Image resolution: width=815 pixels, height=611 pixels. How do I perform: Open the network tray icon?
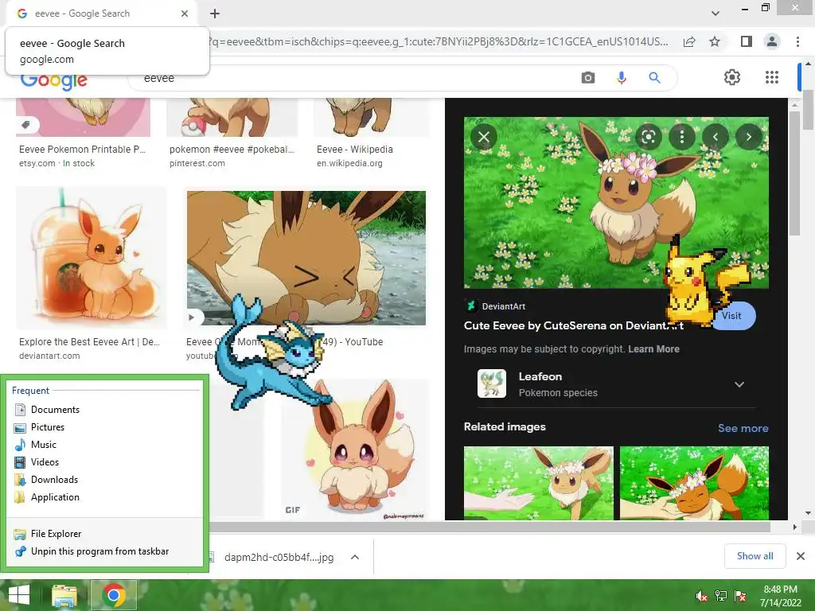pos(721,595)
